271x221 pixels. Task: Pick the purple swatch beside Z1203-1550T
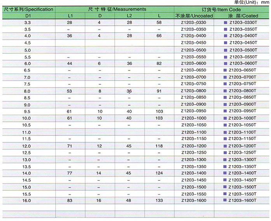226,193
